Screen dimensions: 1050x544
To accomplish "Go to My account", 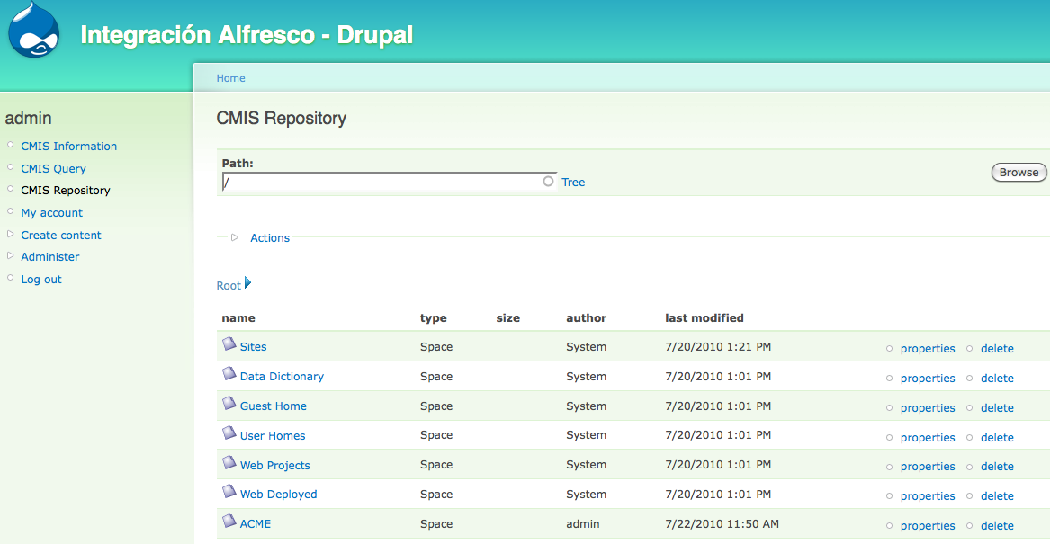I will [x=51, y=213].
